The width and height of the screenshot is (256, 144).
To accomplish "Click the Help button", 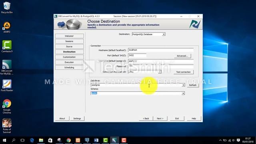I will (x=194, y=118).
